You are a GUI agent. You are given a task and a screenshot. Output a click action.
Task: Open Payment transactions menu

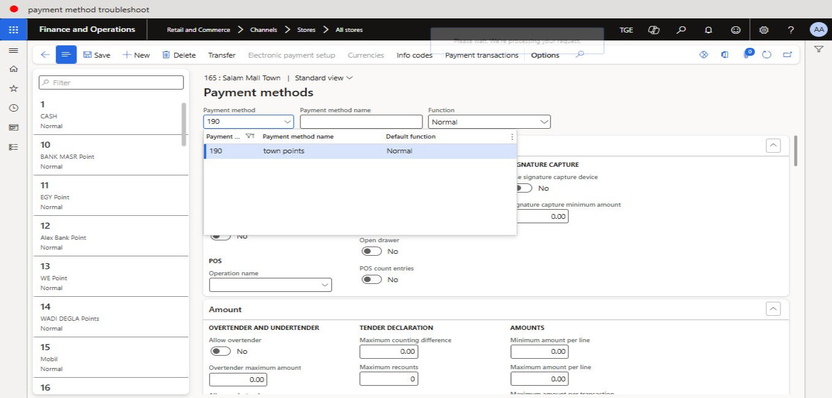tap(482, 55)
